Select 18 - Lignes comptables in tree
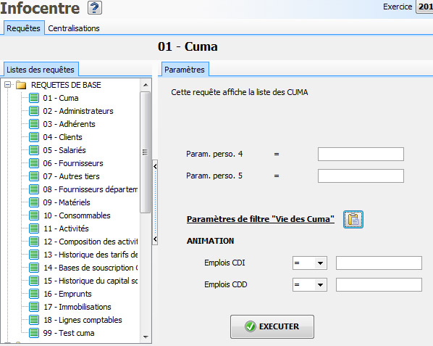Viewport: 433px width, 346px height. click(x=83, y=320)
